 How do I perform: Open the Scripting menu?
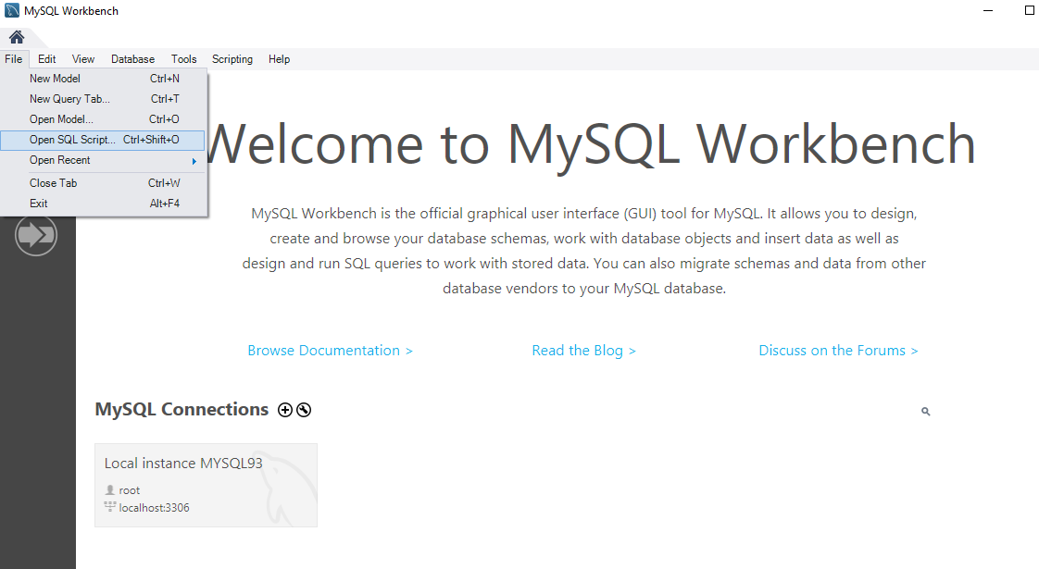[x=232, y=59]
